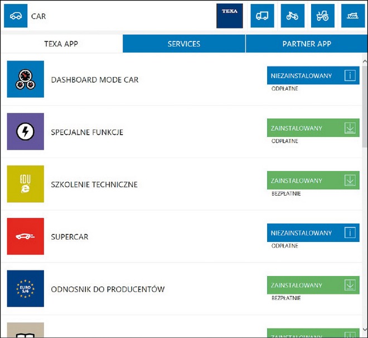368x338 pixels.
Task: Click the Szkolenie Techniczne EDU icon
Action: tap(26, 184)
